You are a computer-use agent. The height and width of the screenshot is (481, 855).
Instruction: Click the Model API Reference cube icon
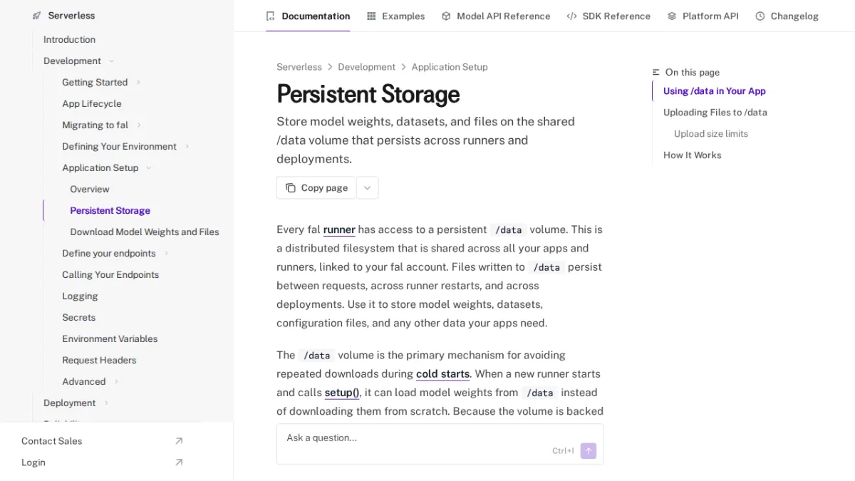(446, 16)
